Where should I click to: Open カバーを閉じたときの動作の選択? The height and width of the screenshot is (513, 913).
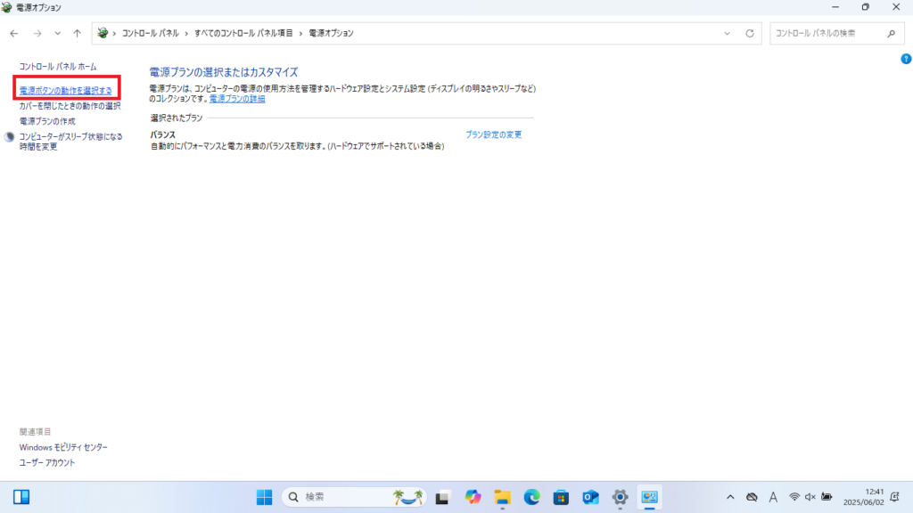tap(70, 106)
